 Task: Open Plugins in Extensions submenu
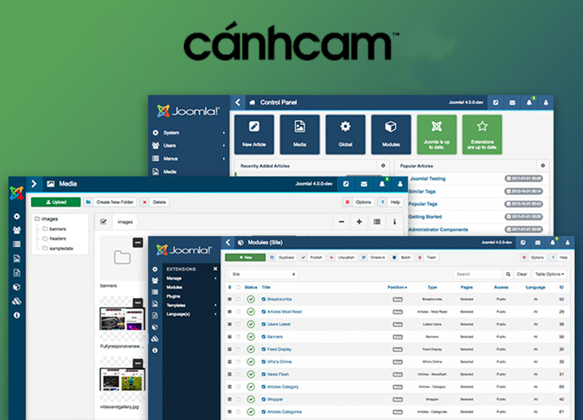tap(173, 296)
